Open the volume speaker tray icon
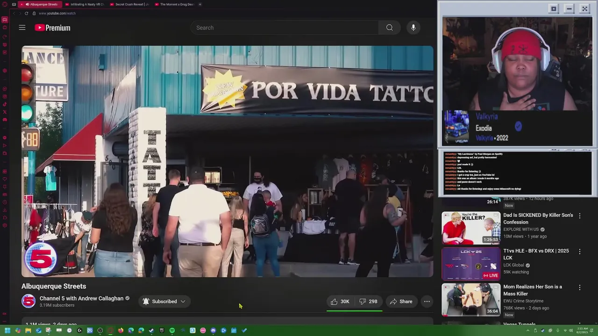The width and height of the screenshot is (598, 336). point(571,330)
